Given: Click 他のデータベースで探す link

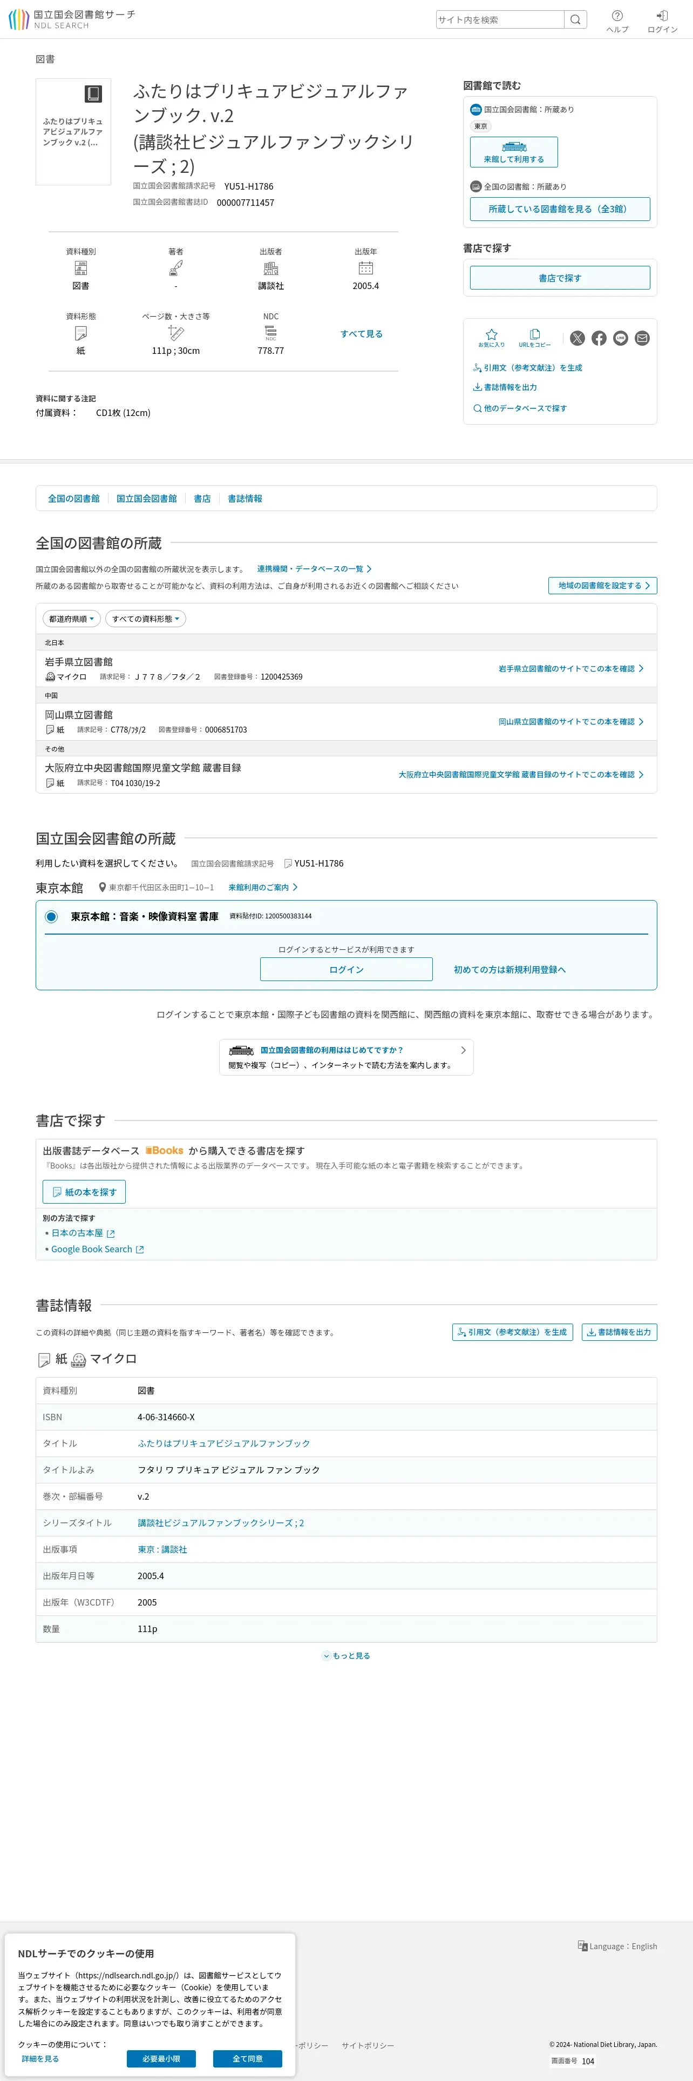Looking at the screenshot, I should [x=520, y=408].
